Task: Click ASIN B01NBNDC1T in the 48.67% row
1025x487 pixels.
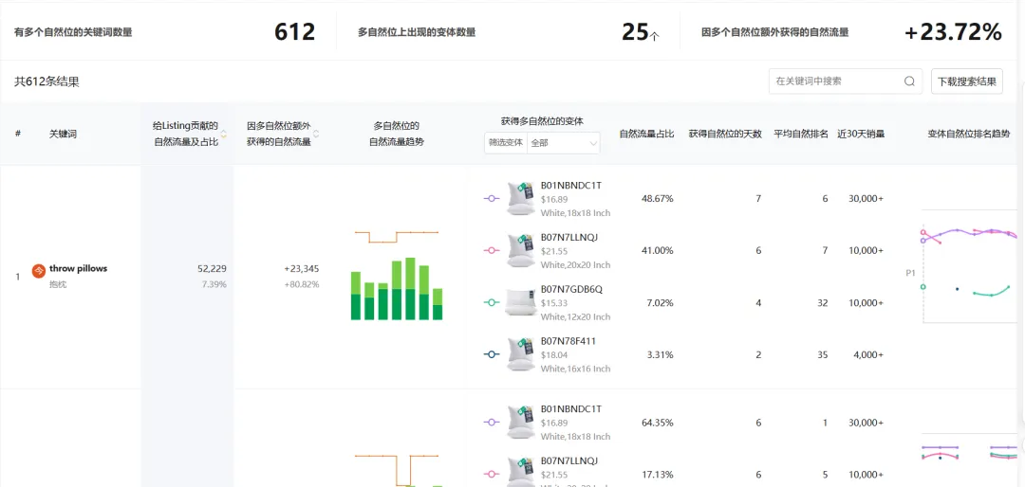Action: tap(570, 186)
